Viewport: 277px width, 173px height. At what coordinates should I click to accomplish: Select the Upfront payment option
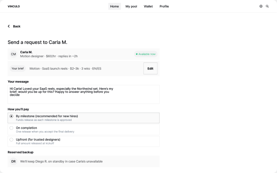point(84,141)
